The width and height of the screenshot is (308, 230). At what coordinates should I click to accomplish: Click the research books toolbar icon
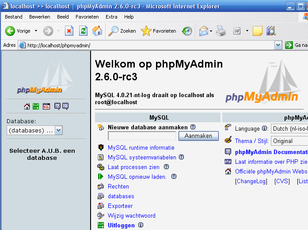[x=271, y=31]
